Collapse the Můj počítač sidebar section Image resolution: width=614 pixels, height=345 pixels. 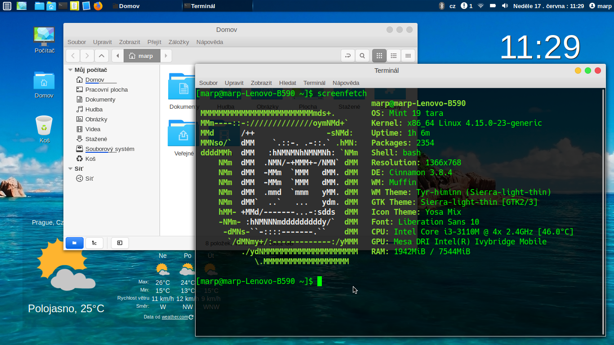click(x=70, y=70)
